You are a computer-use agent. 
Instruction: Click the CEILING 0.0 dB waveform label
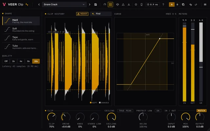pos(56,32)
